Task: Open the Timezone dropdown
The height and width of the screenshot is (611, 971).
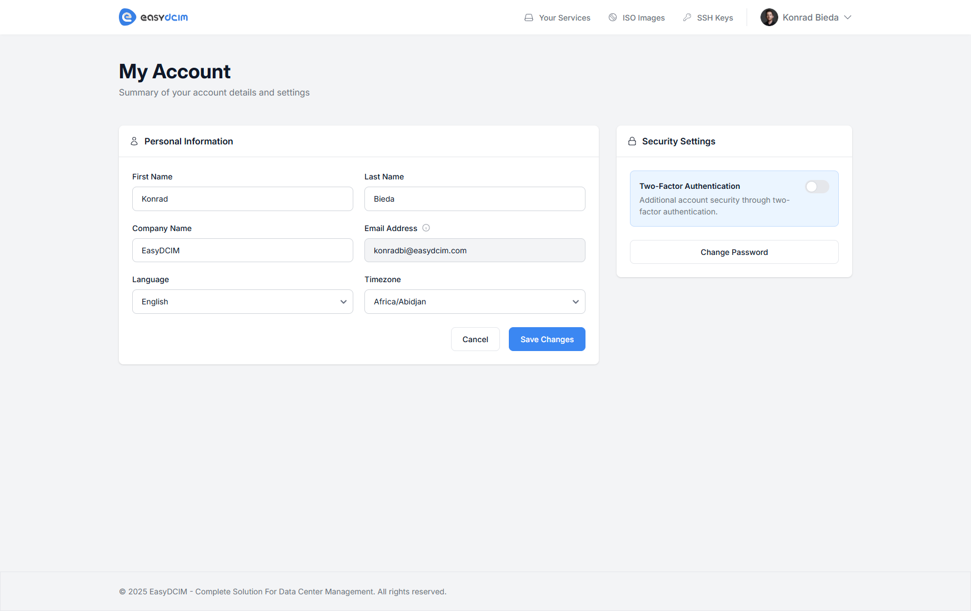Action: click(474, 302)
